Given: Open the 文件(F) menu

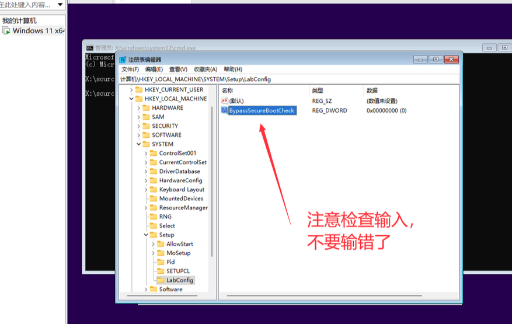Looking at the screenshot, I should [x=130, y=69].
